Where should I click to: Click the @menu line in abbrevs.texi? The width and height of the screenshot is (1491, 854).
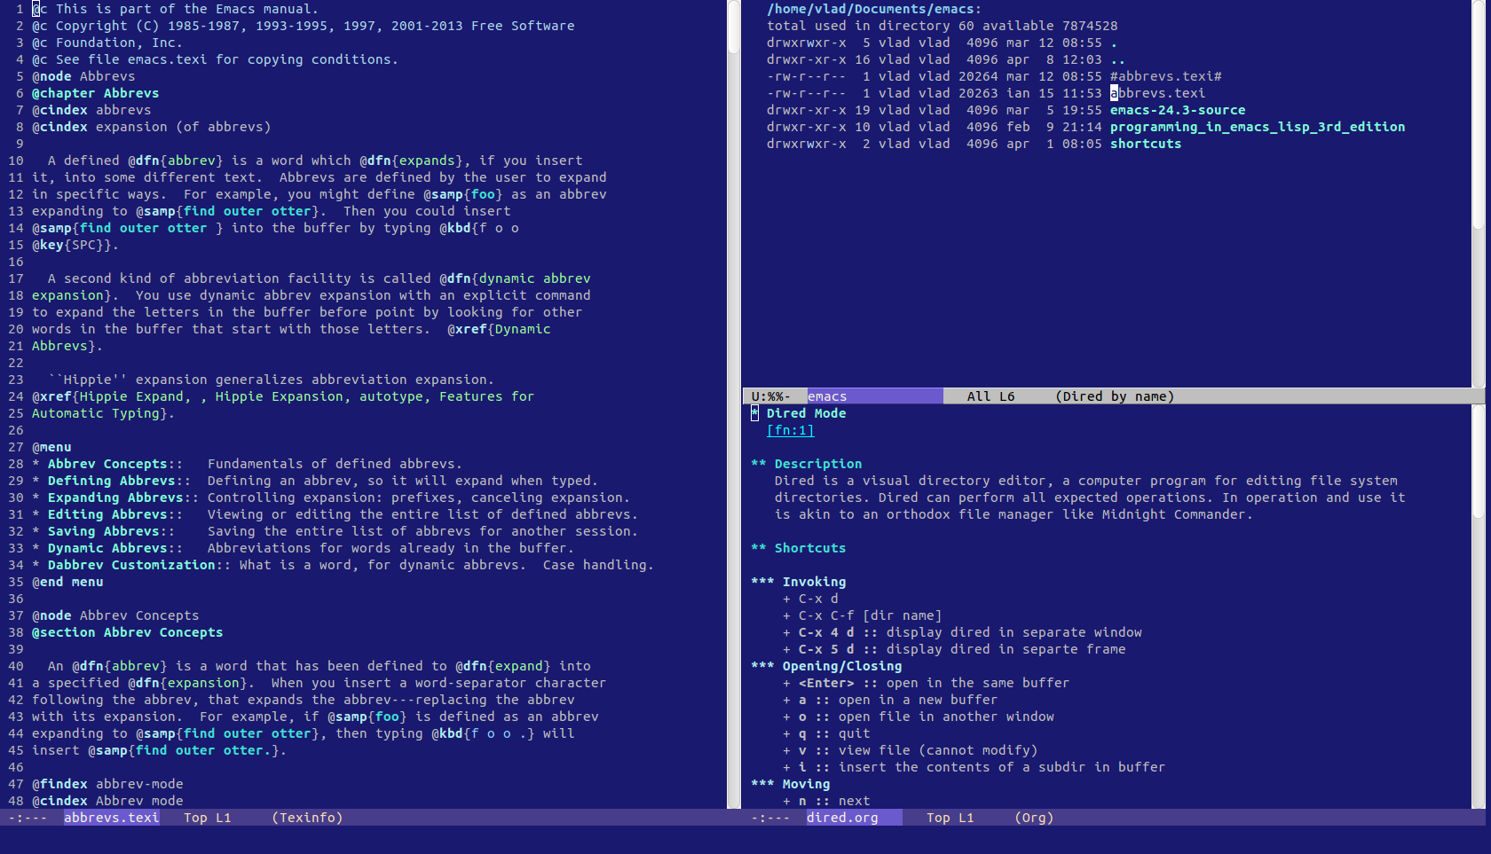[x=51, y=447]
